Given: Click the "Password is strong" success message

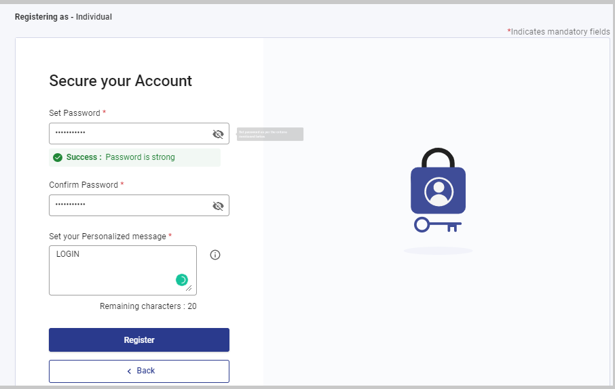Looking at the screenshot, I should click(140, 157).
